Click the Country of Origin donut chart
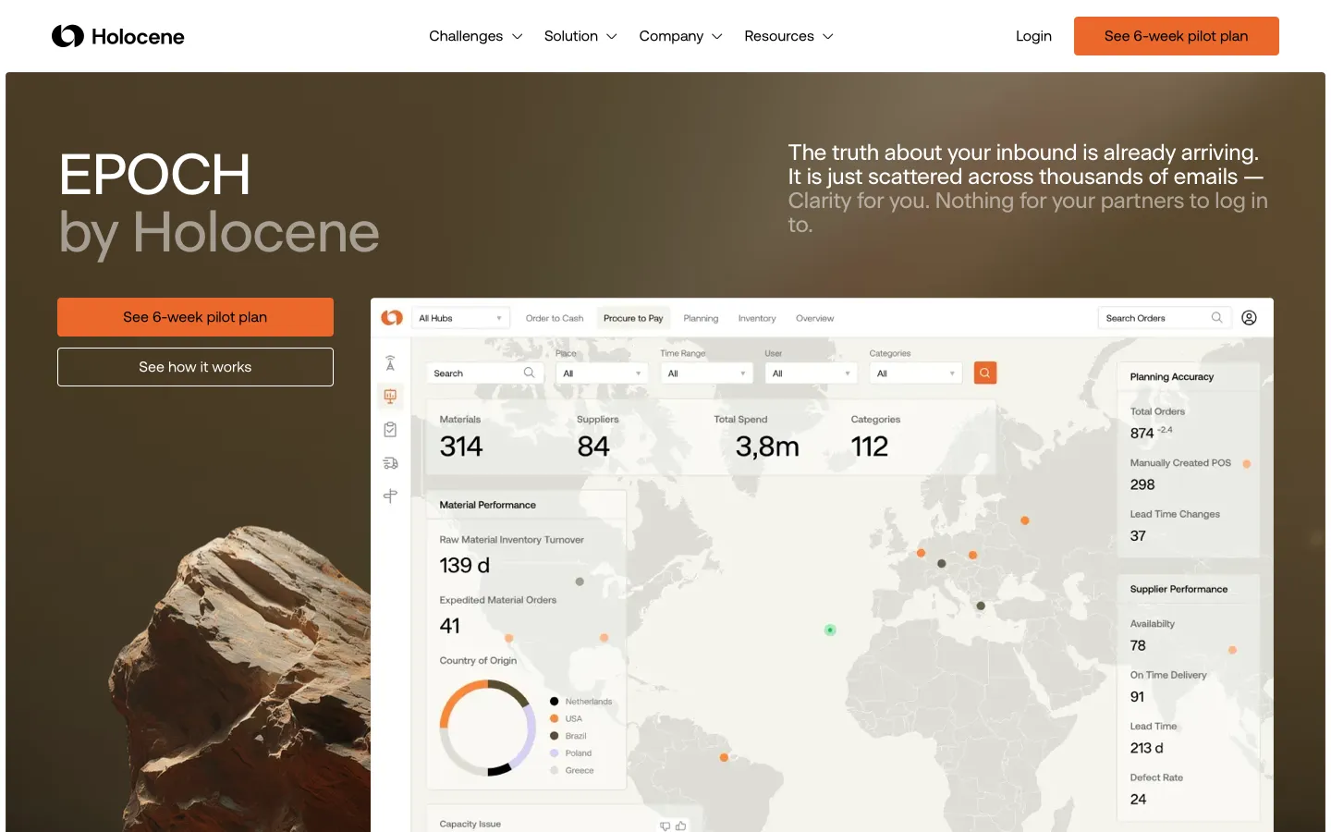Screen dimensions: 1331x832 point(487,728)
